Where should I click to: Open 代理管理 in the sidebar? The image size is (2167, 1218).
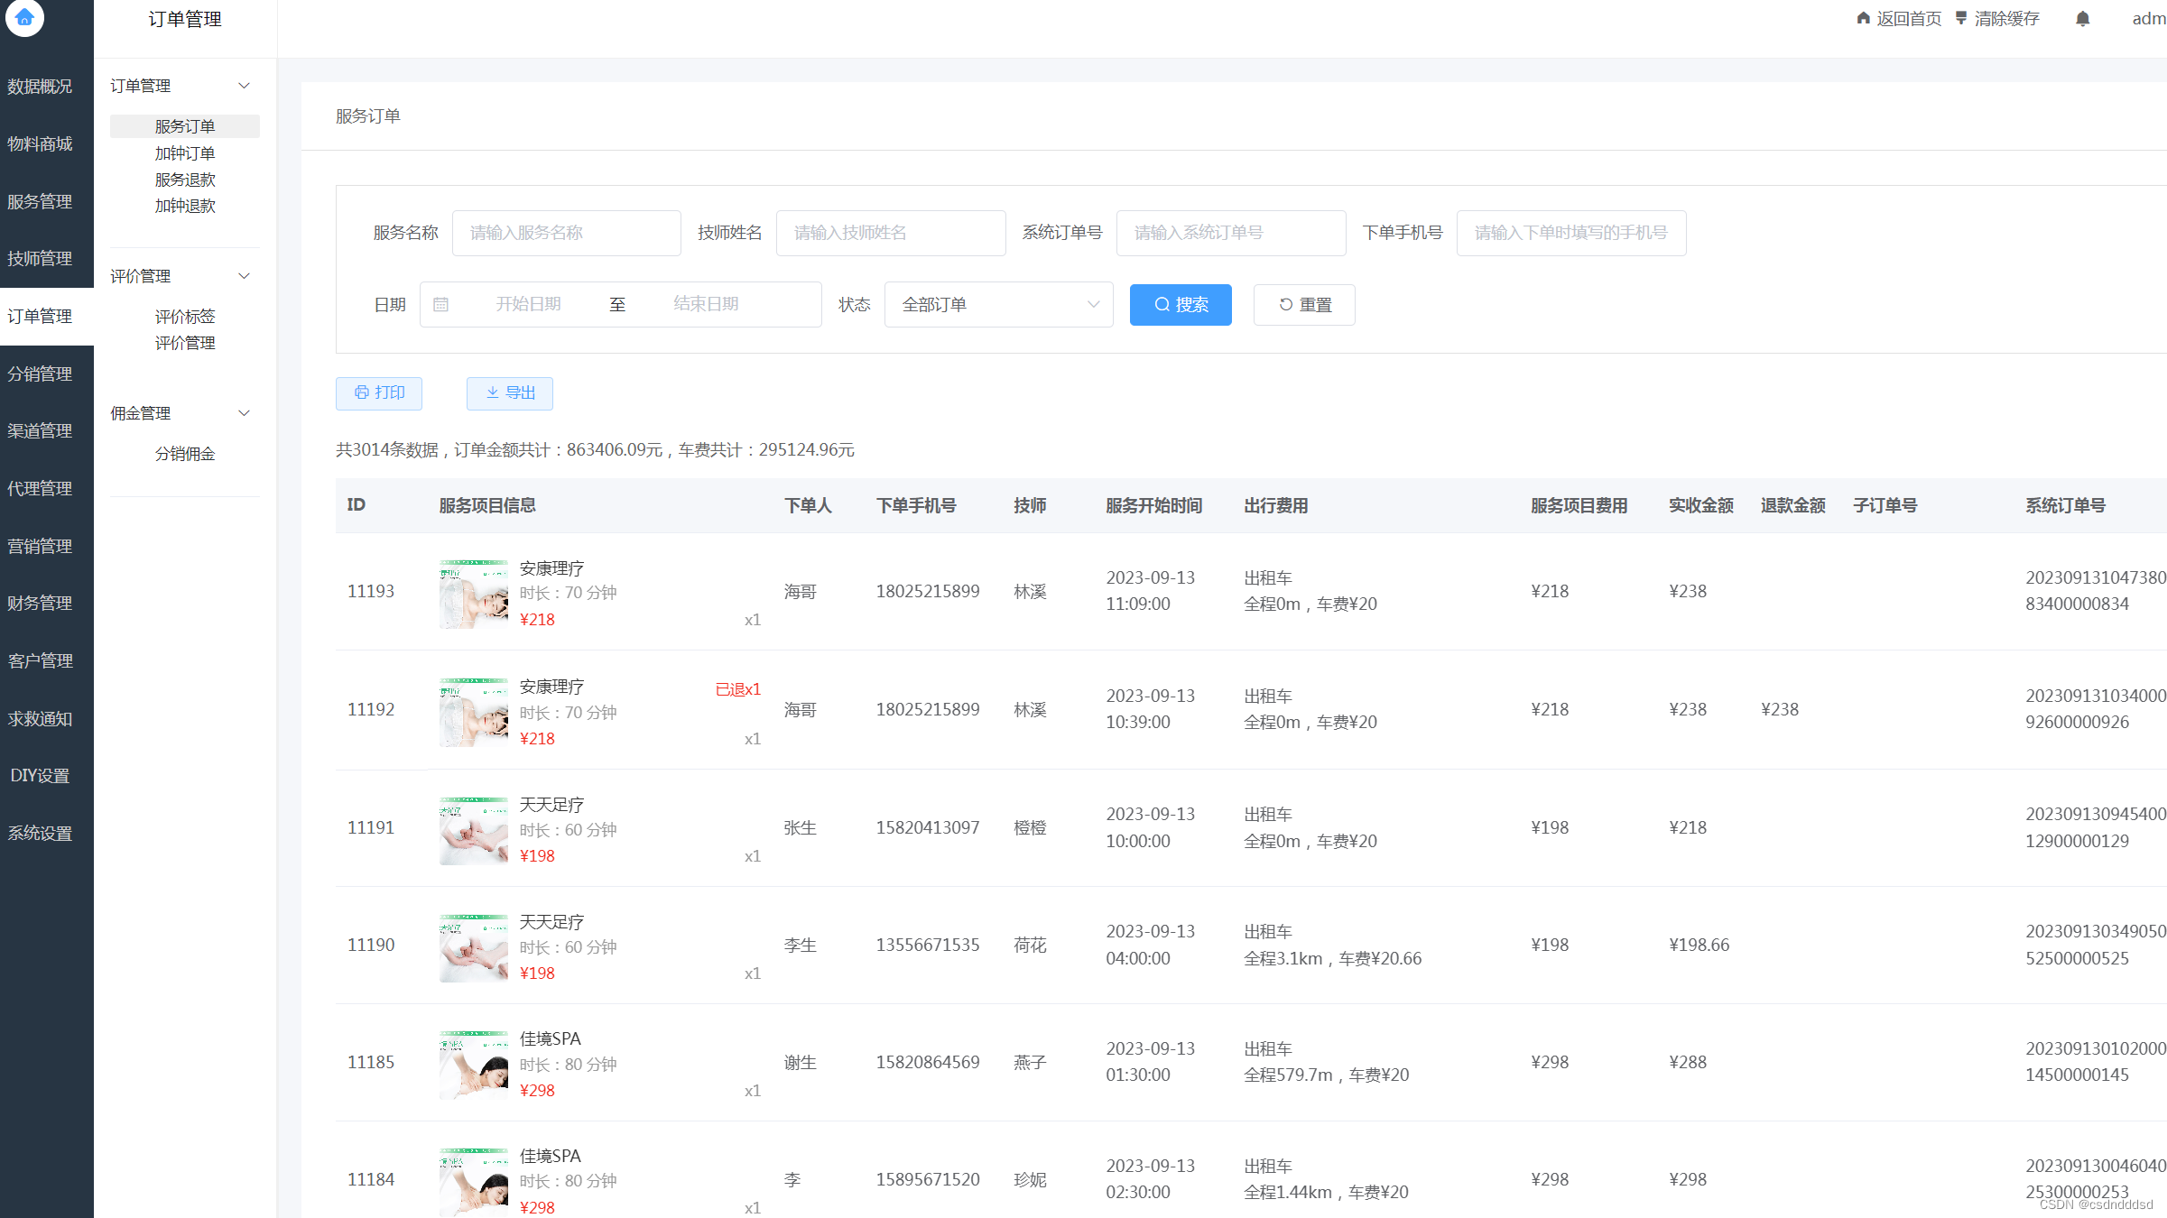point(40,489)
